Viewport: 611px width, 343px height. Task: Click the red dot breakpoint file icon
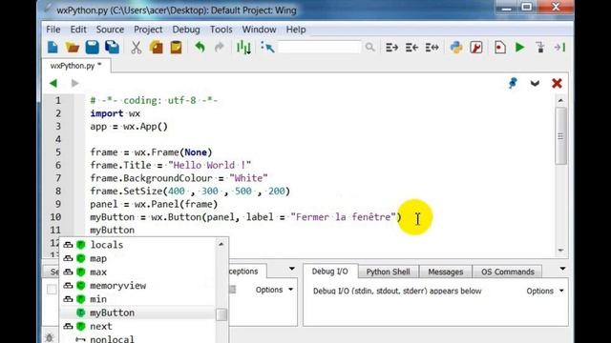(500, 48)
